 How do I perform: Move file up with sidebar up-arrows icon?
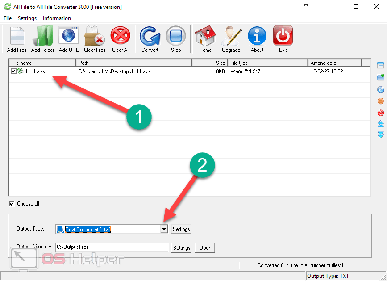[x=381, y=124]
